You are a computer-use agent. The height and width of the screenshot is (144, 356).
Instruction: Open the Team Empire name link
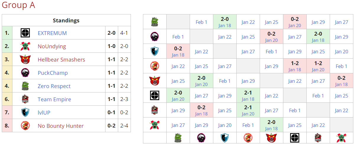click(x=54, y=100)
